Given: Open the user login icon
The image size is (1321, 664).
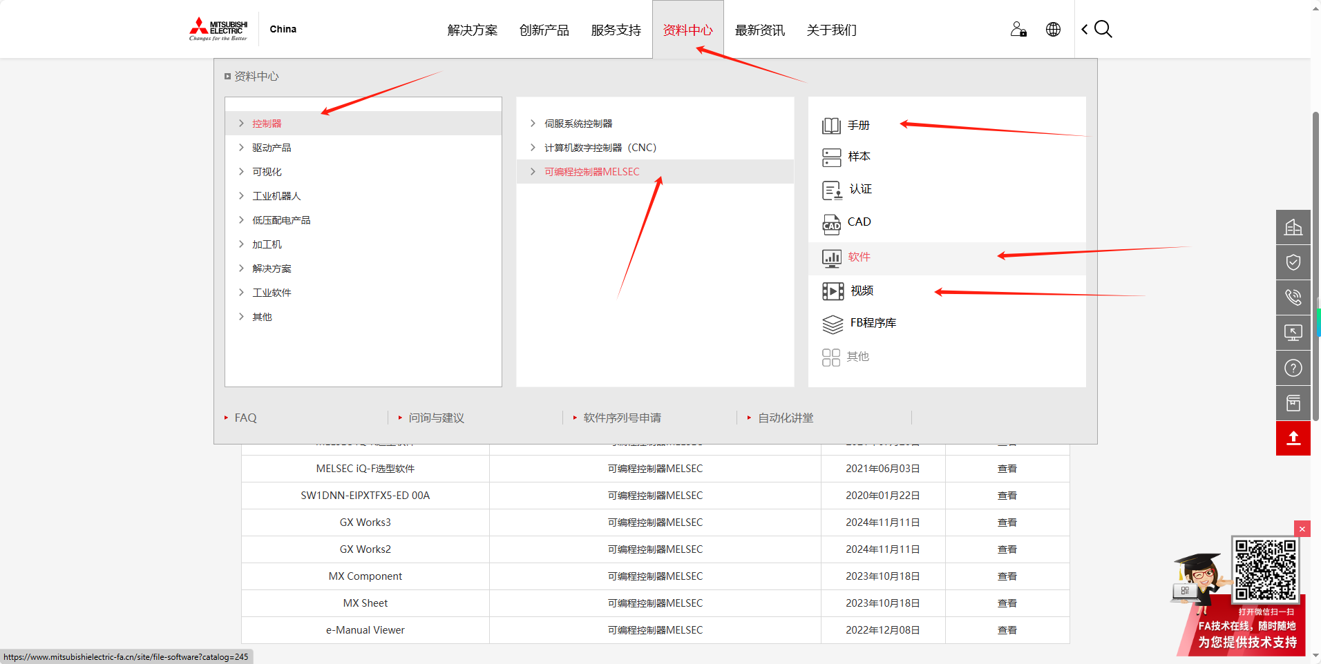Looking at the screenshot, I should [x=1018, y=29].
